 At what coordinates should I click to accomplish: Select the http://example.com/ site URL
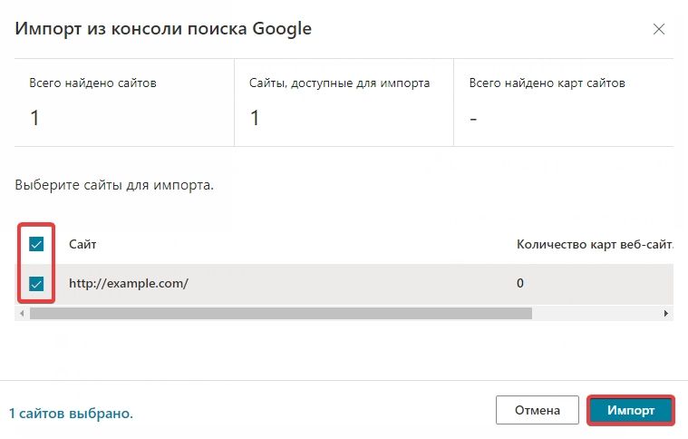pyautogui.click(x=129, y=284)
